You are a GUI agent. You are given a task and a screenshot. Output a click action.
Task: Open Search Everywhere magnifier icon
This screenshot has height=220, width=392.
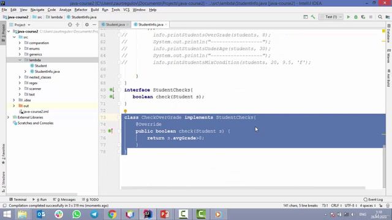380,17
